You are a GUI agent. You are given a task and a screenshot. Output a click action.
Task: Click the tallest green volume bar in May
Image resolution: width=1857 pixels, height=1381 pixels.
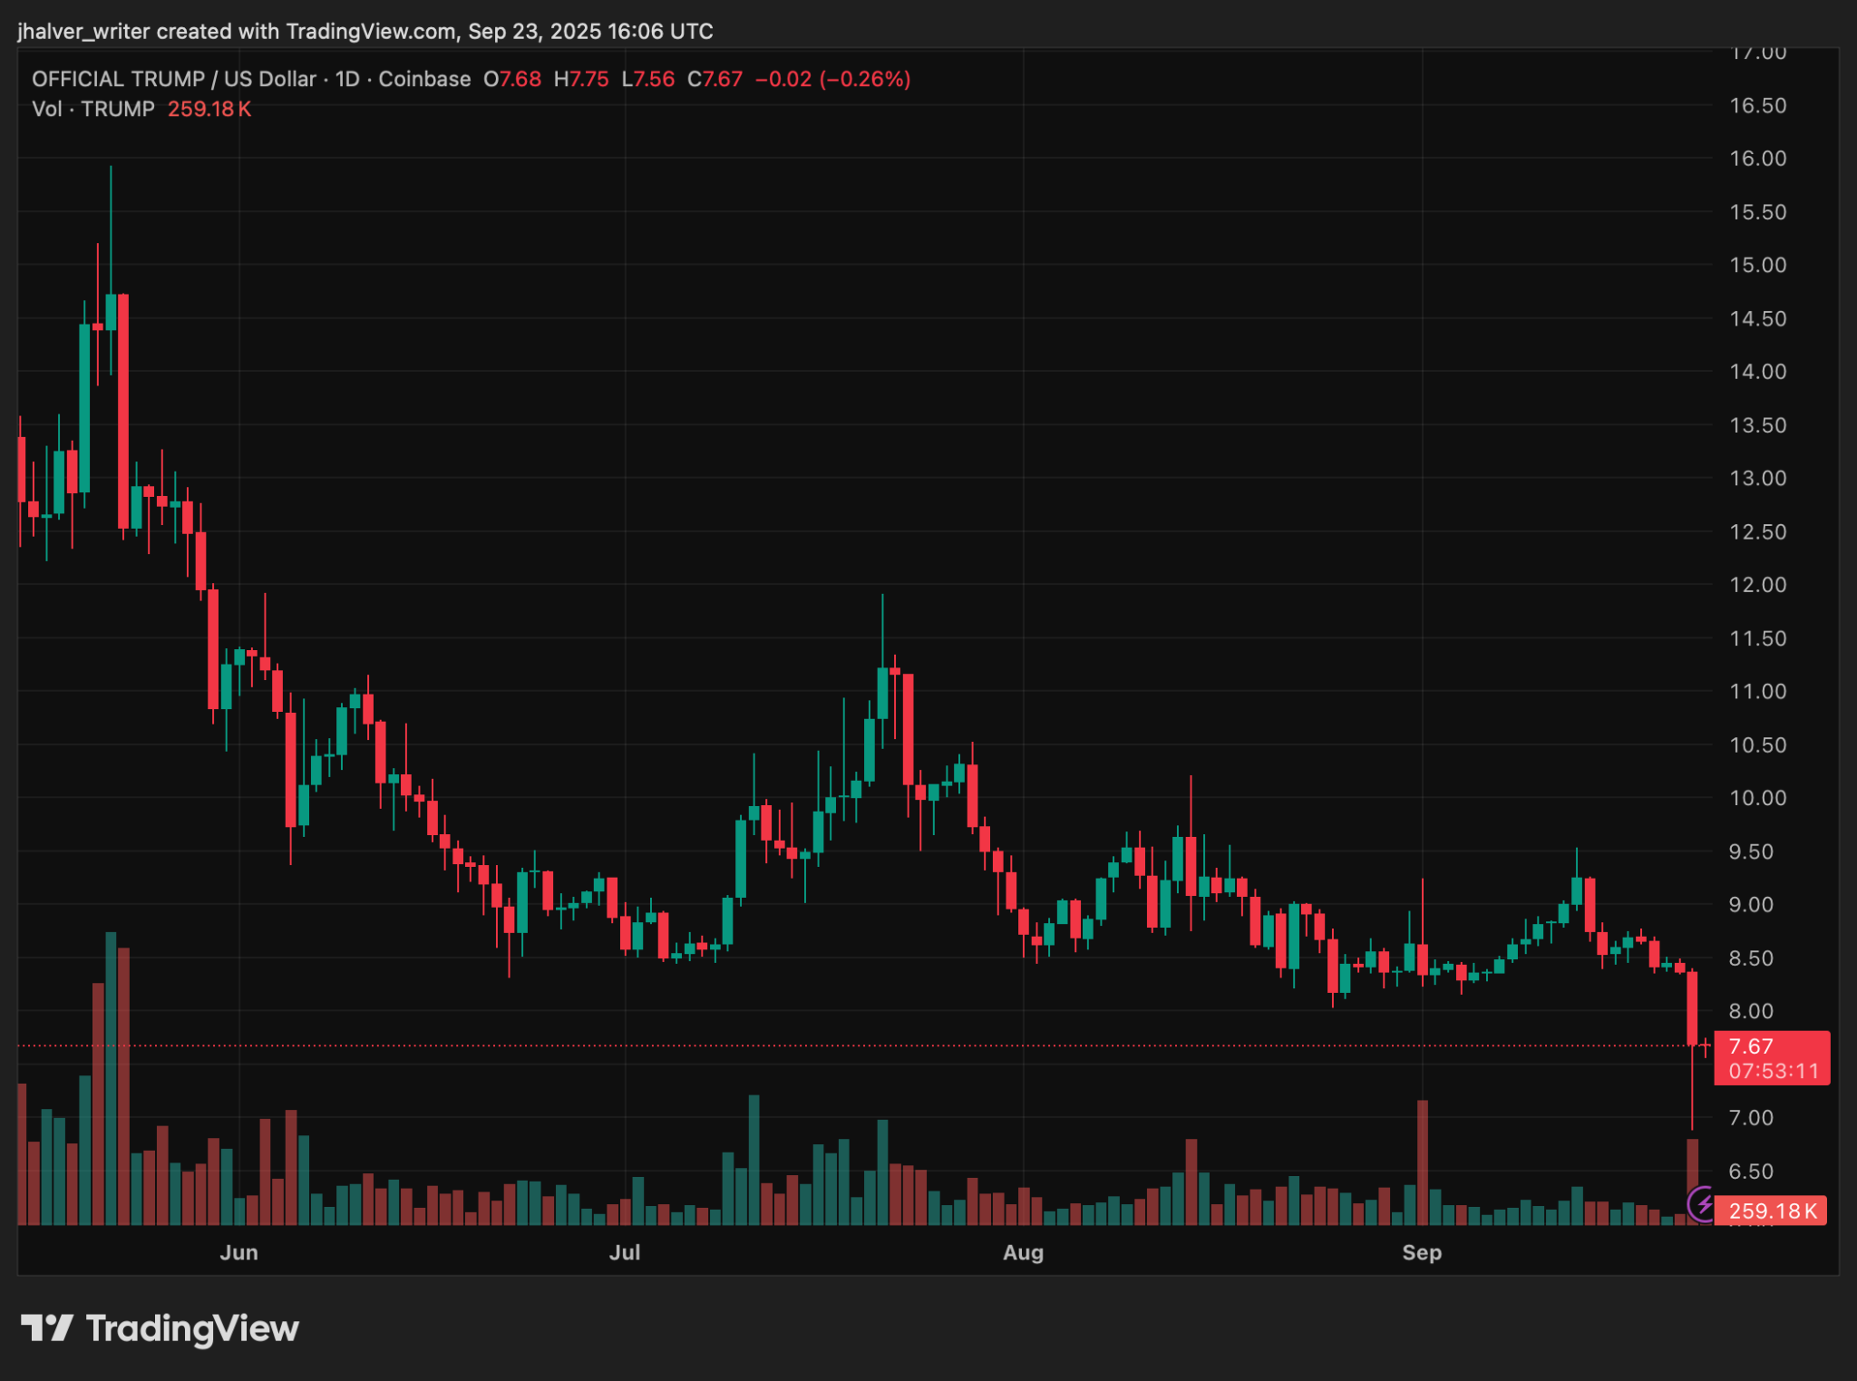pyautogui.click(x=111, y=1079)
